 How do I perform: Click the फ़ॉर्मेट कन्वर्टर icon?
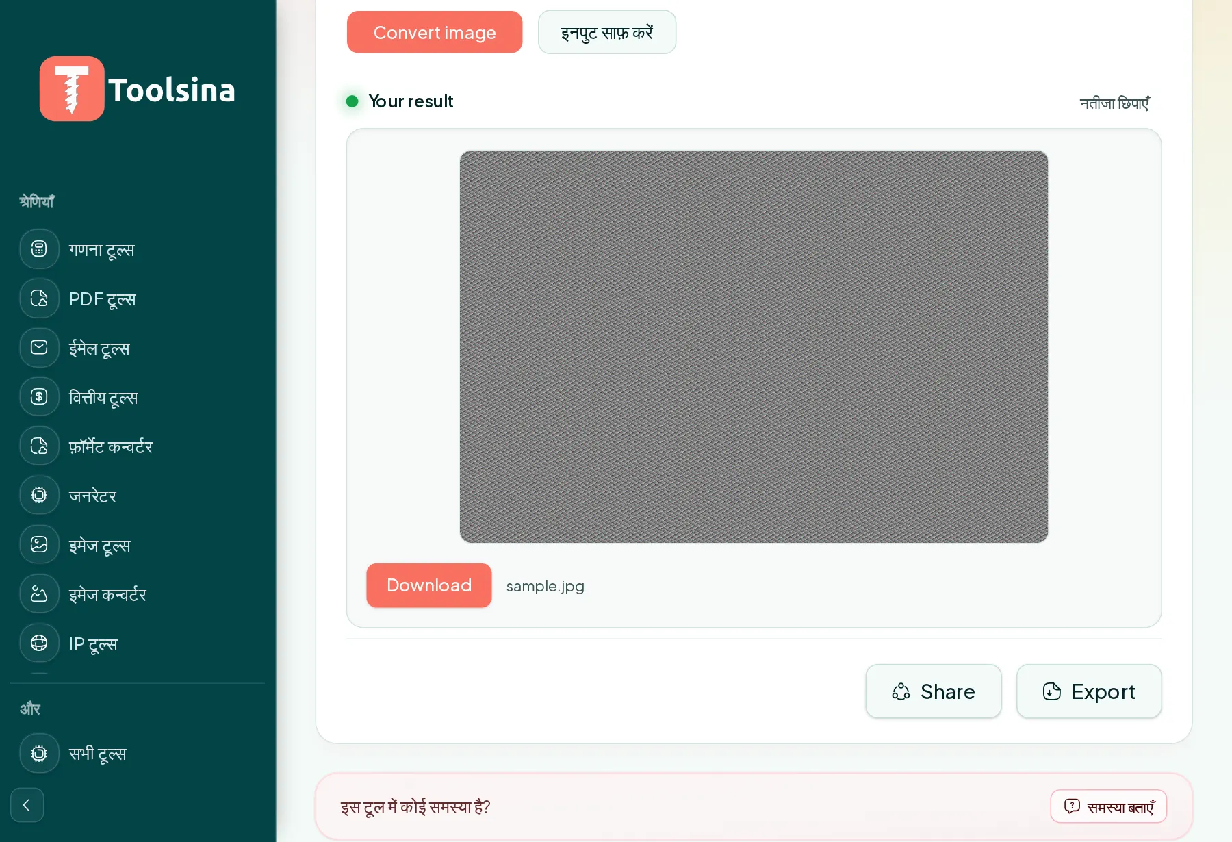pos(39,446)
